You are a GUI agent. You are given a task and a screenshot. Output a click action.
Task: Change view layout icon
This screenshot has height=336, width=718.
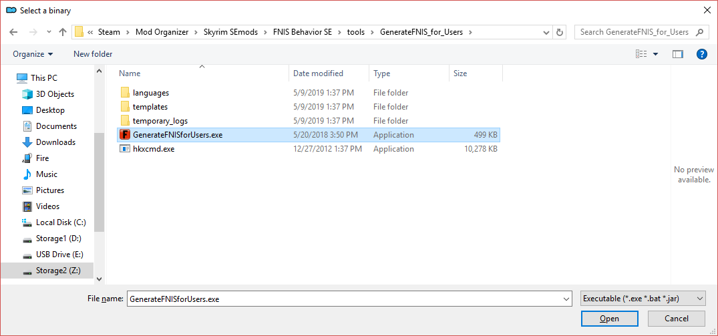pyautogui.click(x=641, y=54)
